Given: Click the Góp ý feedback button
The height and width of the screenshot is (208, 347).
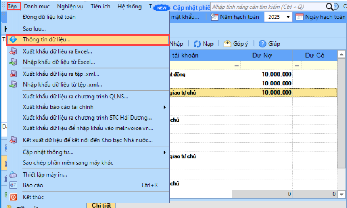Looking at the screenshot, I should [236, 44].
